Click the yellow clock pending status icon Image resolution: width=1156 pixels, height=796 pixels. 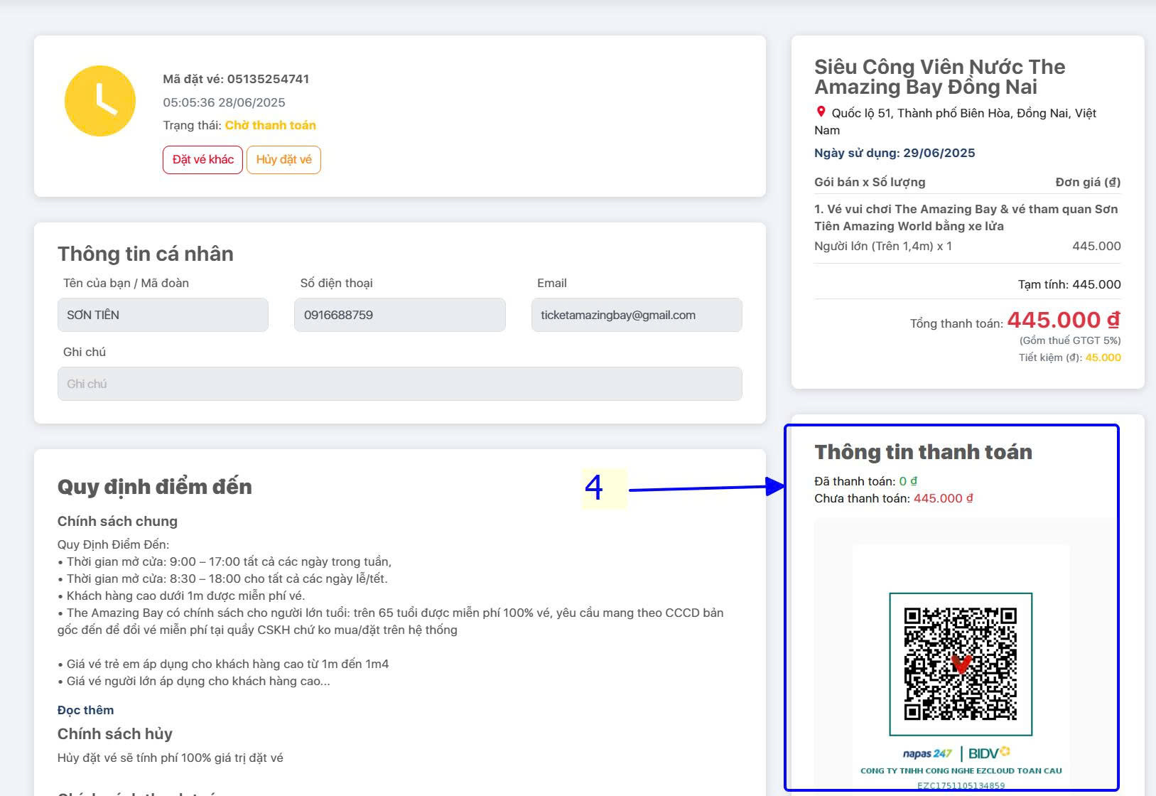pyautogui.click(x=100, y=101)
